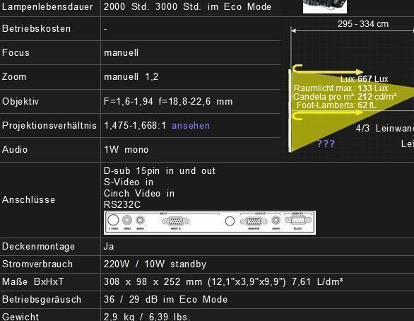
Task: Select the '1,475-1,668:1' ratio value
Action: pos(135,125)
